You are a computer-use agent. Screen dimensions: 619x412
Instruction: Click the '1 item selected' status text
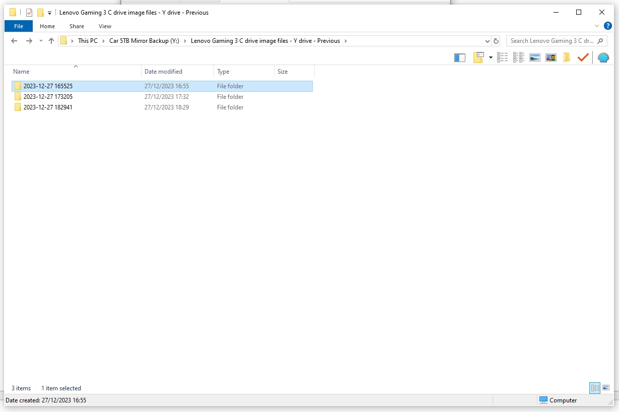click(61, 388)
